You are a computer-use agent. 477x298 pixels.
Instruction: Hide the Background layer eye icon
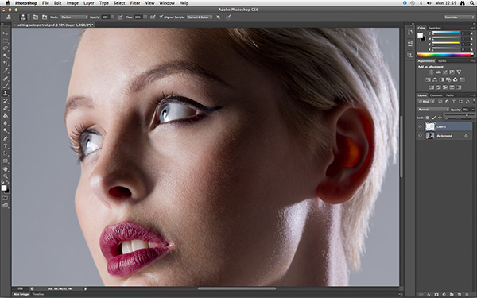[420, 136]
